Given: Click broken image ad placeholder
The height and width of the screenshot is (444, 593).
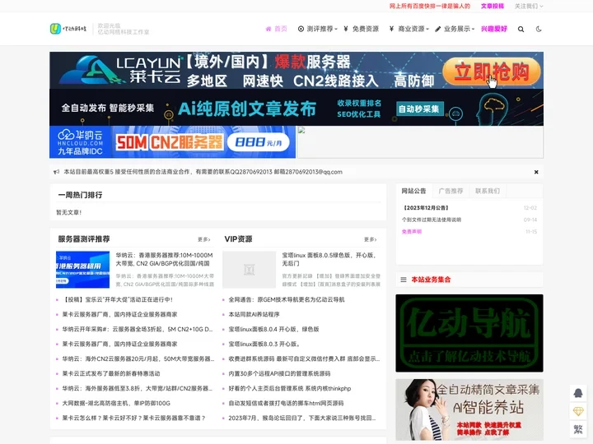Looking at the screenshot, I should pyautogui.click(x=420, y=142).
